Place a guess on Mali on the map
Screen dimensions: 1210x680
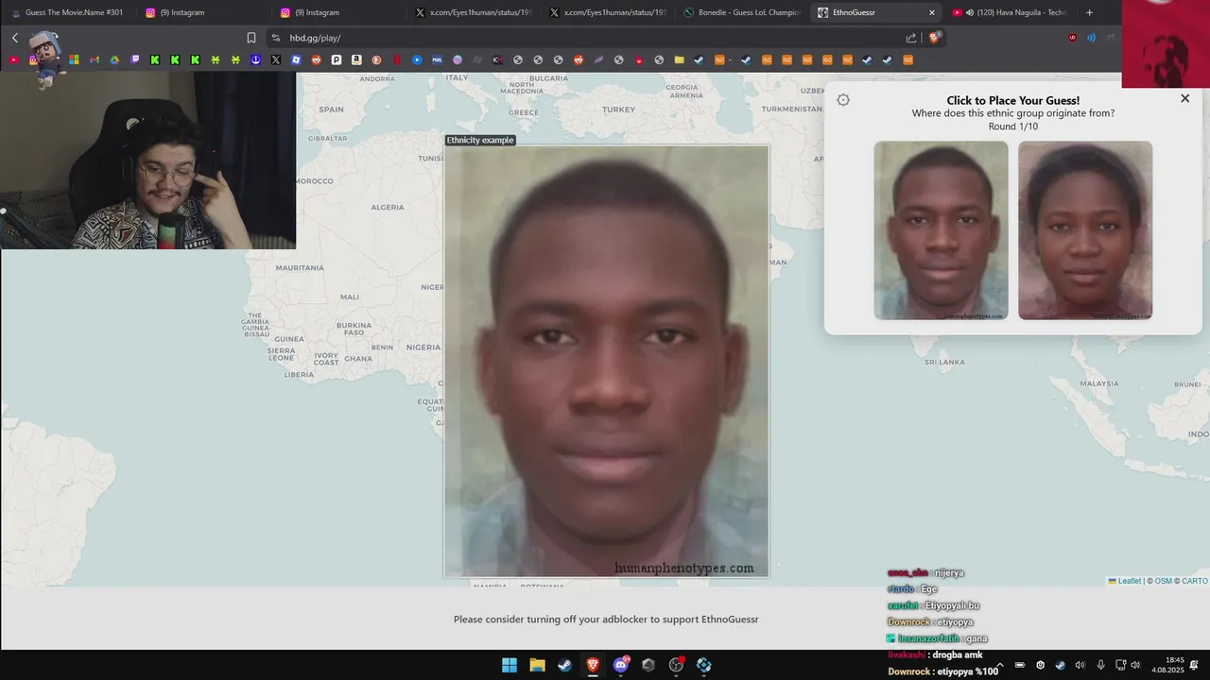tap(350, 297)
